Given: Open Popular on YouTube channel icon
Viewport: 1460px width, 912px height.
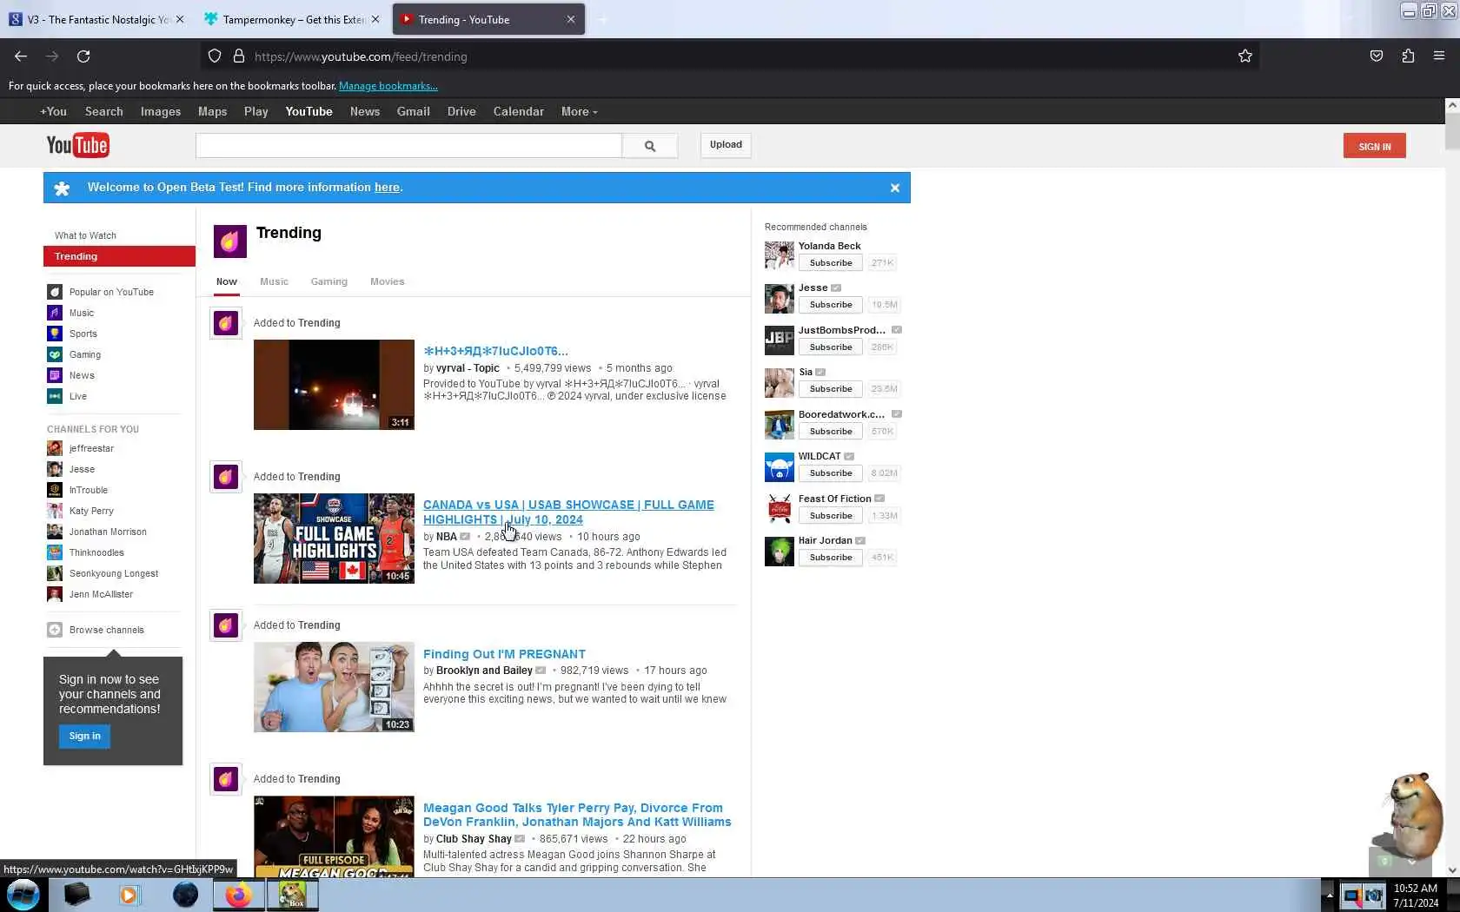Looking at the screenshot, I should (x=55, y=292).
